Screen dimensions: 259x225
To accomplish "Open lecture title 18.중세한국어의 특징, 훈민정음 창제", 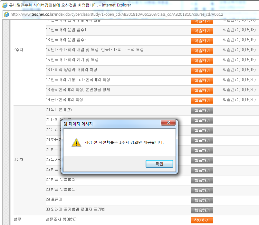I will pyautogui.click(x=78, y=90).
